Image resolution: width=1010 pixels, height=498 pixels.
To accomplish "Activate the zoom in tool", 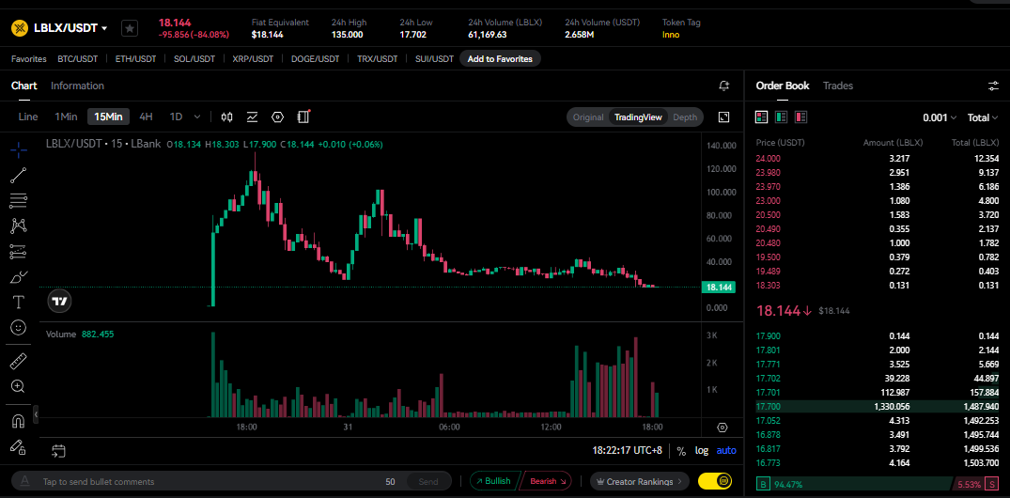I will [19, 386].
